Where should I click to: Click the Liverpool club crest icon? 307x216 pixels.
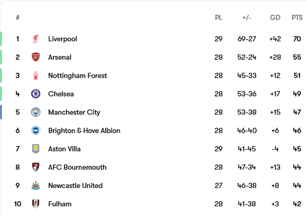pos(36,39)
